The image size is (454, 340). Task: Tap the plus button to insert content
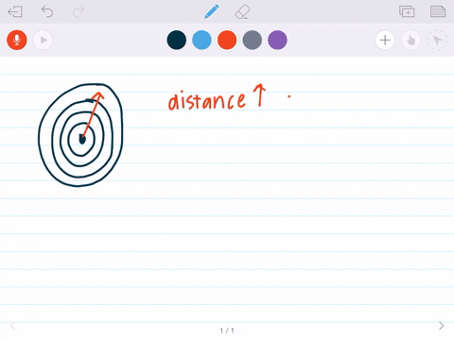pyautogui.click(x=385, y=41)
